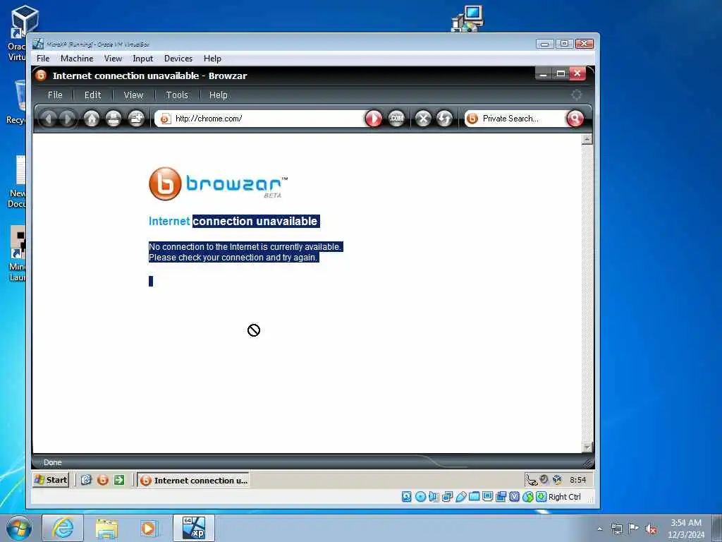Go forward with Browzar's forward arrow
The width and height of the screenshot is (722, 542).
pos(68,119)
